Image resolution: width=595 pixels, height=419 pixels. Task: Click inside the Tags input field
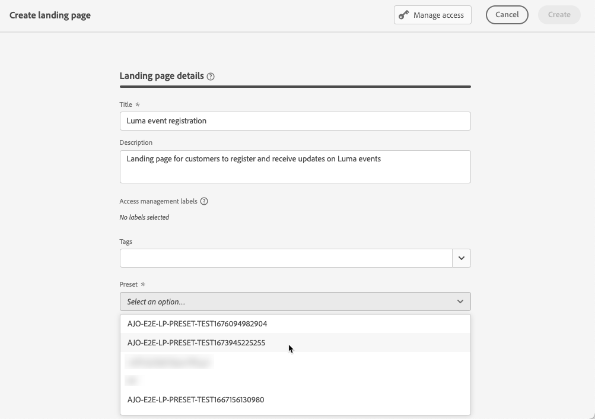pos(285,258)
